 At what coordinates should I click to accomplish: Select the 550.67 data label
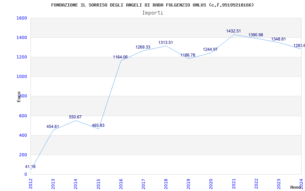(75, 117)
